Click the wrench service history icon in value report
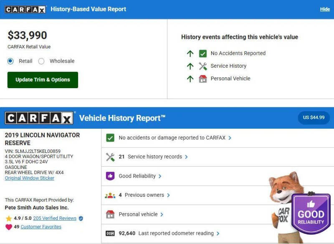 click(203, 66)
